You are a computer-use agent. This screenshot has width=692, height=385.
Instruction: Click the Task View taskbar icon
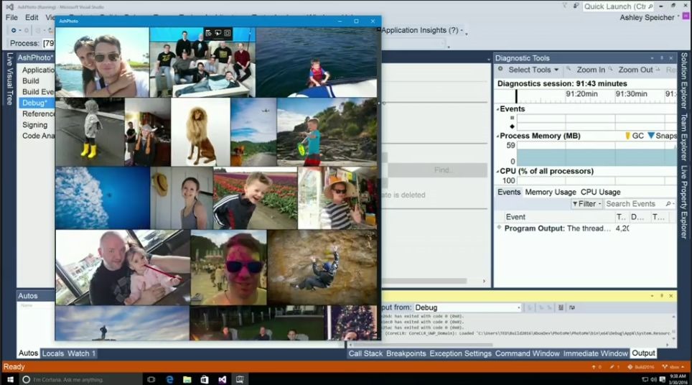tap(151, 379)
